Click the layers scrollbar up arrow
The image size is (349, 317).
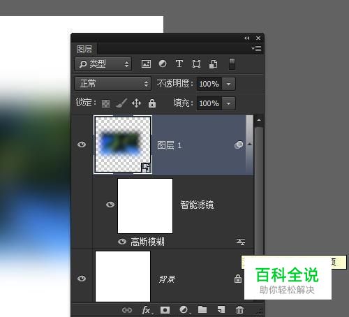(x=259, y=120)
